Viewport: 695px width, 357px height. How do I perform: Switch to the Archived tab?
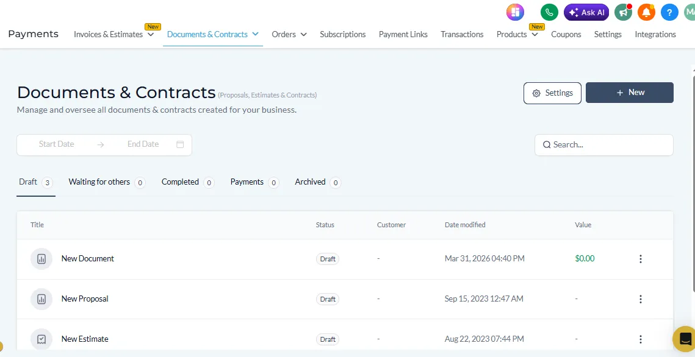[311, 182]
